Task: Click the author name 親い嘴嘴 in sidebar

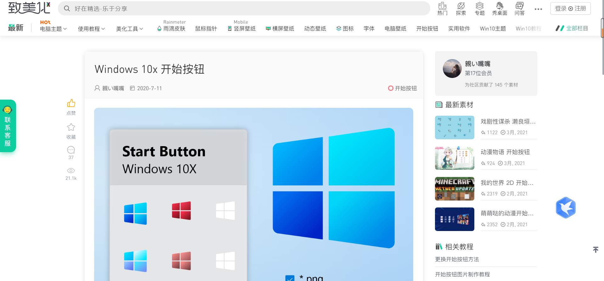Action: point(477,64)
